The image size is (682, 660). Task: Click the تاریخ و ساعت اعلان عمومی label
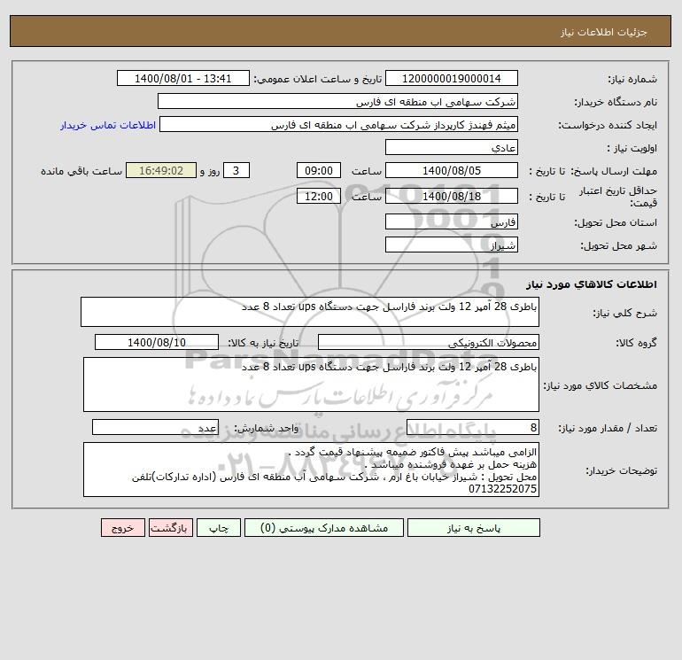click(318, 79)
